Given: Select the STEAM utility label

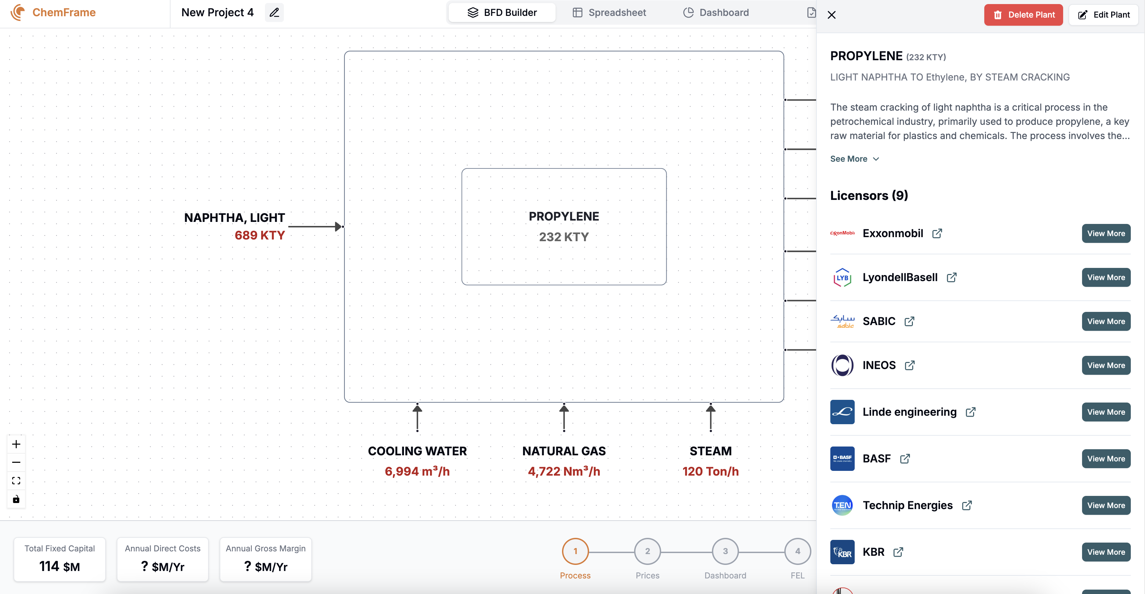Looking at the screenshot, I should 710,451.
